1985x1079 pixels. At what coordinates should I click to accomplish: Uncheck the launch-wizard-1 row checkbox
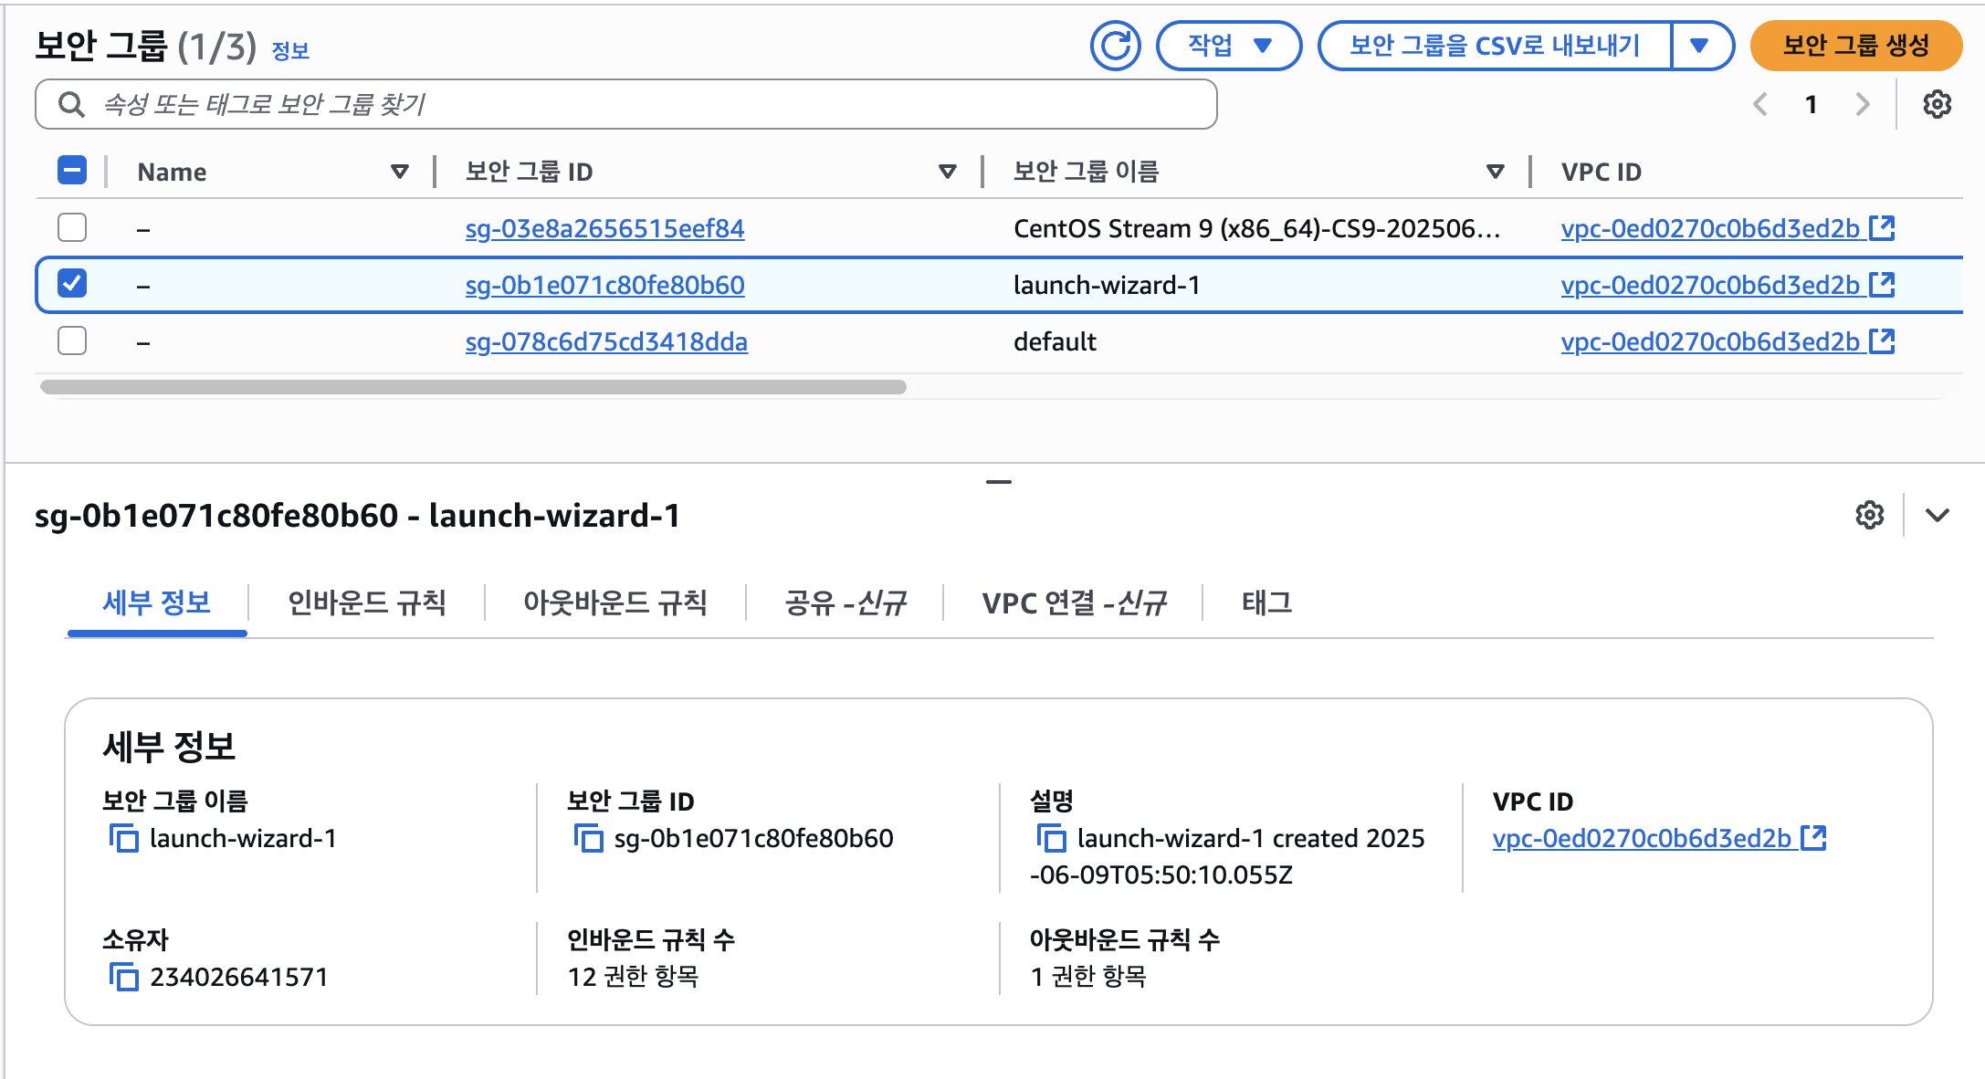click(72, 284)
